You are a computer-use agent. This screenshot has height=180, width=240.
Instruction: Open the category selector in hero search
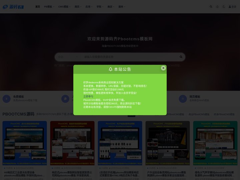pos(68,57)
